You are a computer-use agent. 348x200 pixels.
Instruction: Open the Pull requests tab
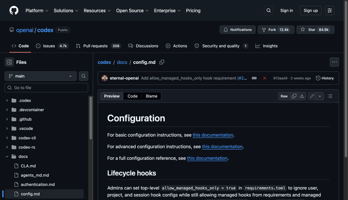pyautogui.click(x=99, y=46)
